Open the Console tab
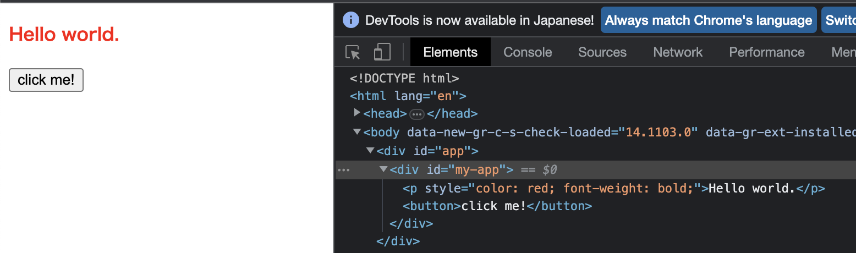 [x=528, y=52]
